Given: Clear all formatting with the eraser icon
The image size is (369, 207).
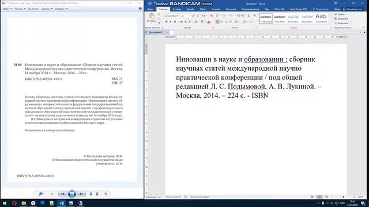Looking at the screenshot, I should coord(212,16).
